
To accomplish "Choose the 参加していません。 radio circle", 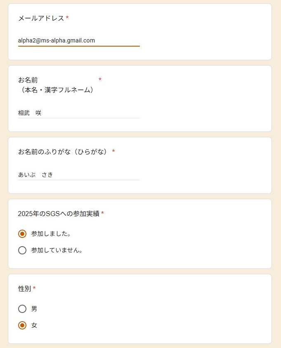I will click(x=22, y=250).
